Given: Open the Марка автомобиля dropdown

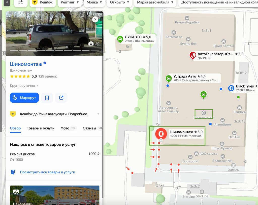Looking at the screenshot, I should coord(155,2).
